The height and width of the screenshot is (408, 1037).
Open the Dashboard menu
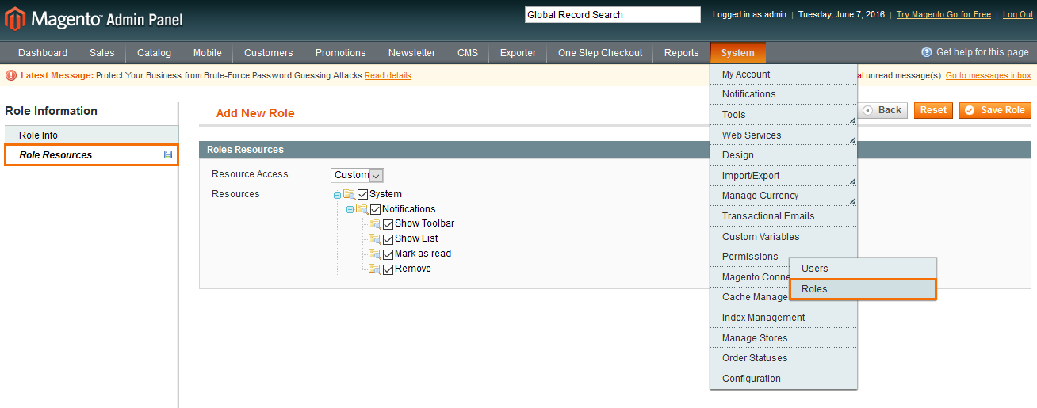(43, 53)
